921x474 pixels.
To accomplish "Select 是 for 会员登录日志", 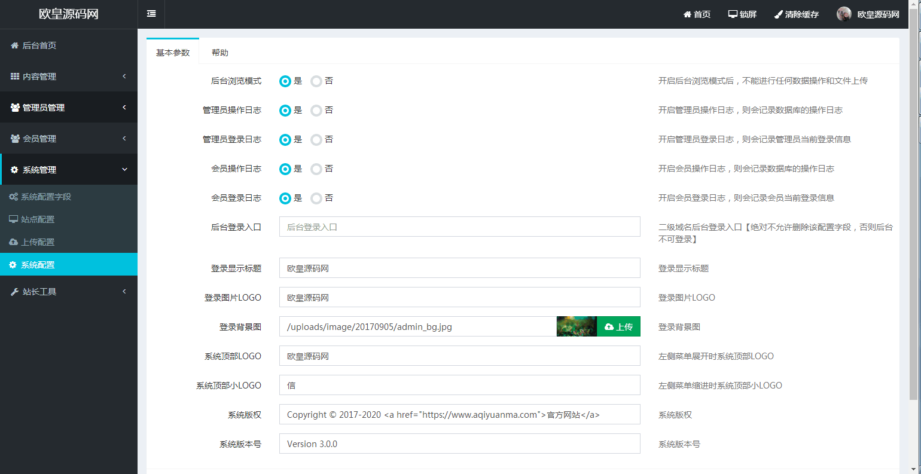I will pos(285,198).
